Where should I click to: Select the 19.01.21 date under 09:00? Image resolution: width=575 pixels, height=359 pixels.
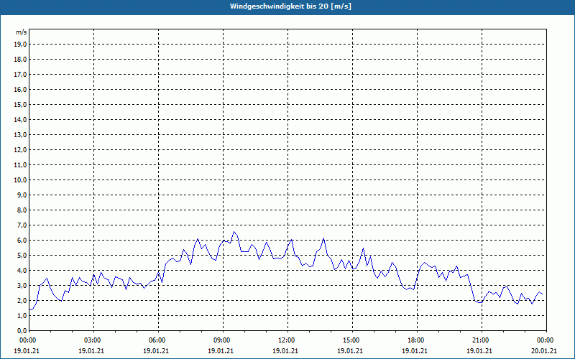(x=221, y=350)
